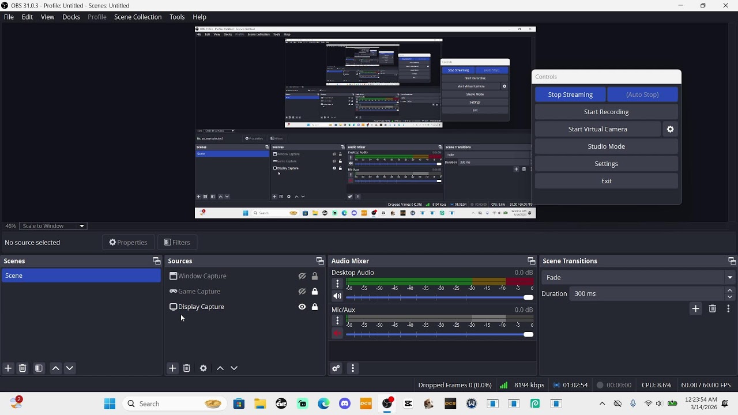Open the View menu
The height and width of the screenshot is (415, 738).
tap(47, 17)
